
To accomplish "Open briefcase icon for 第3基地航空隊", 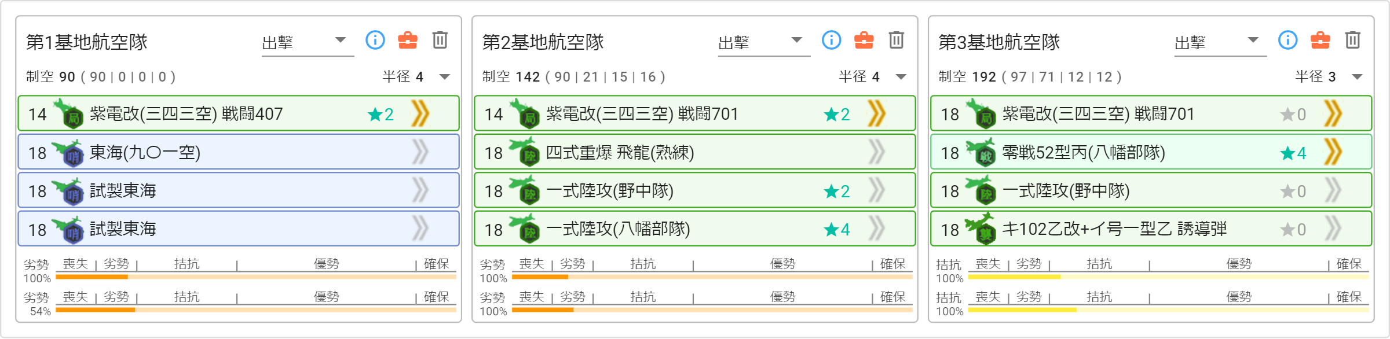I will click(1321, 40).
